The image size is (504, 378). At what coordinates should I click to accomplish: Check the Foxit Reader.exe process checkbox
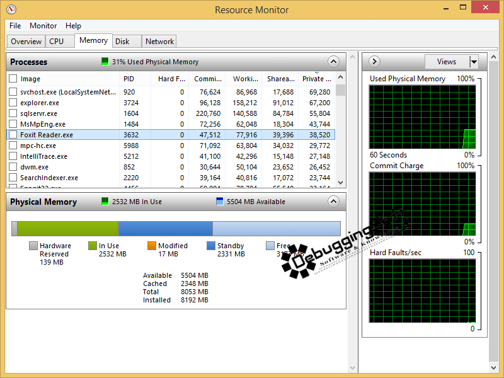(13, 135)
